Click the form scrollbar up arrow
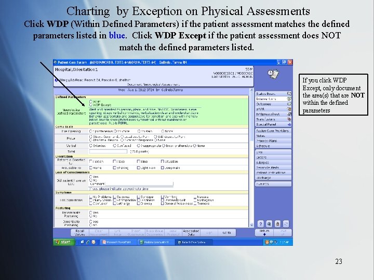Screen dimensions: 374x280 [251, 90]
